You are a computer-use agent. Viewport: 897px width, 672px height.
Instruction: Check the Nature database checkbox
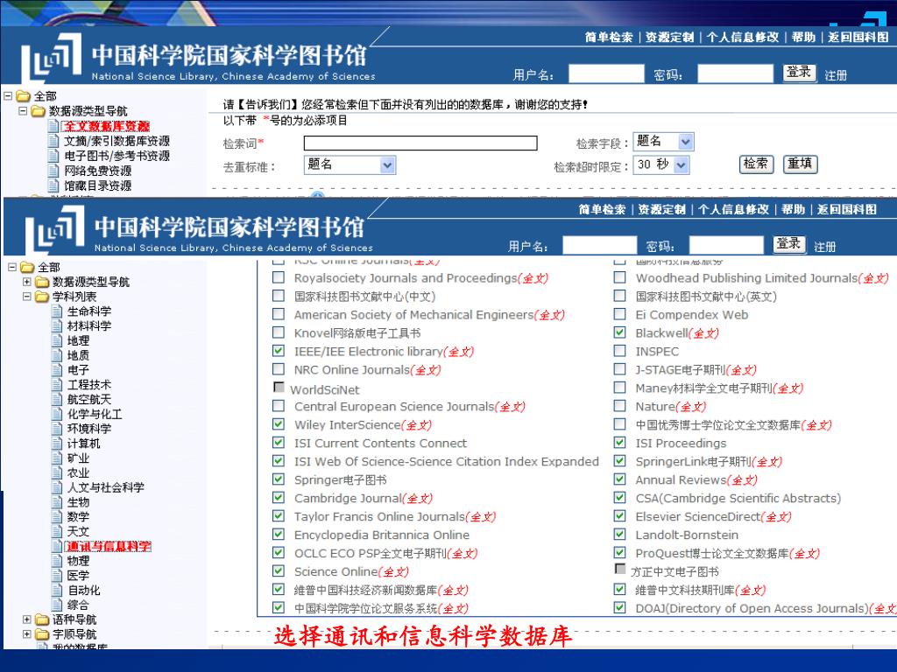[619, 406]
